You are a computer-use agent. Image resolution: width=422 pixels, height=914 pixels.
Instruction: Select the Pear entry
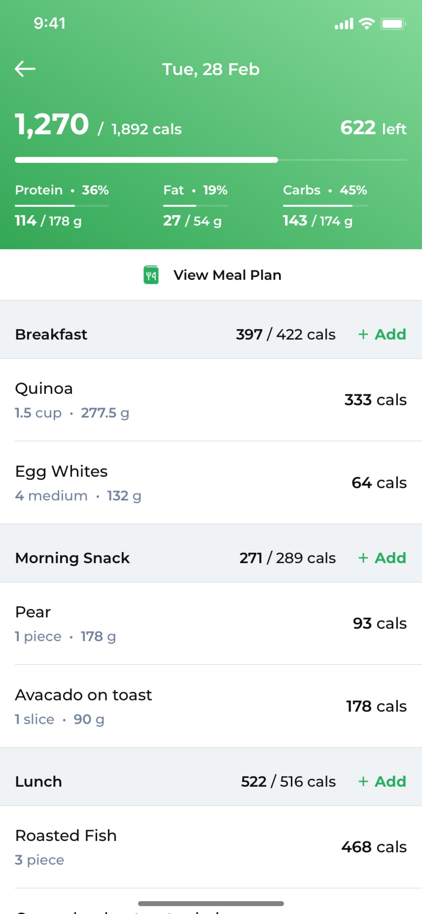[211, 623]
